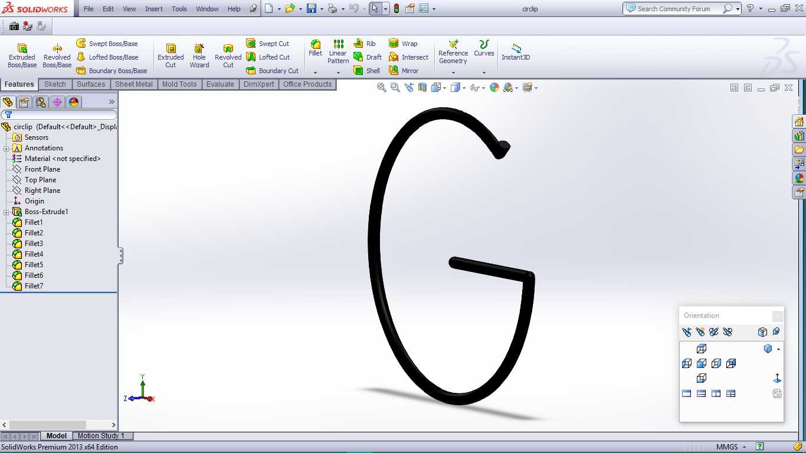Click the Zoom to Area icon

click(395, 87)
